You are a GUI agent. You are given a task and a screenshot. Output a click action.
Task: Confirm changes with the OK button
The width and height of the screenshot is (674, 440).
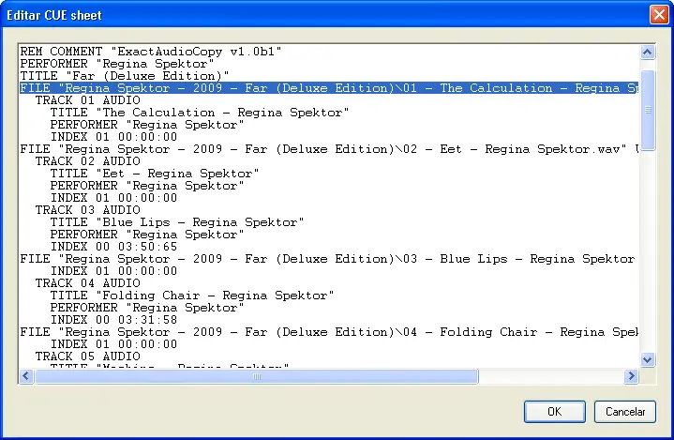[x=555, y=412]
